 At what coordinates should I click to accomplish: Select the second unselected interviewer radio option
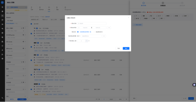point(94,32)
